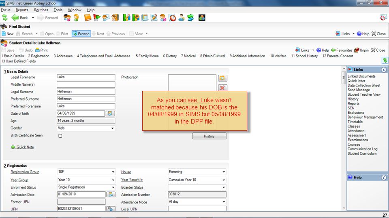Open the Registration Group dropdown
Image resolution: width=389 pixels, height=218 pixels.
113,172
